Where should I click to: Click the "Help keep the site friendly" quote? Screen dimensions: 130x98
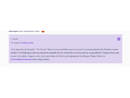click(23, 50)
